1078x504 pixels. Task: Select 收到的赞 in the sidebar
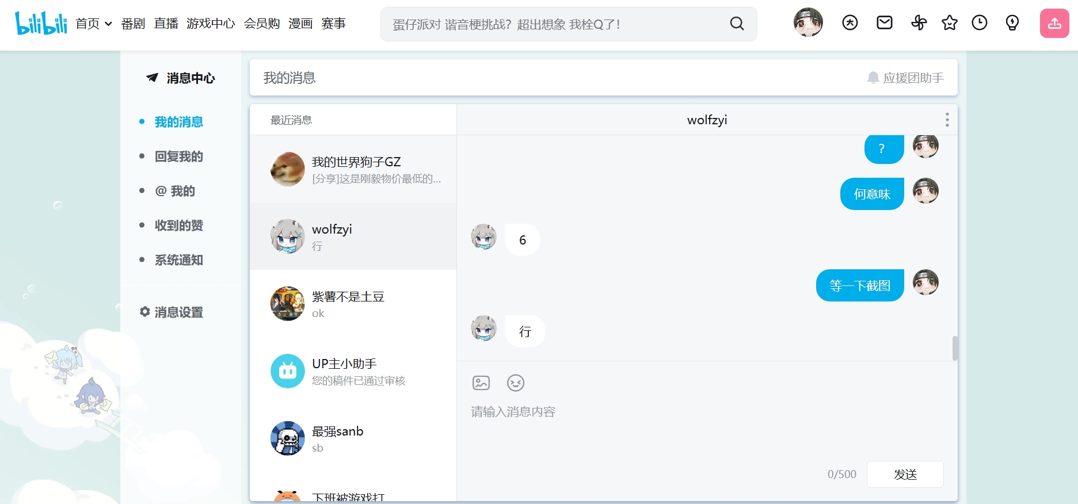(x=178, y=226)
